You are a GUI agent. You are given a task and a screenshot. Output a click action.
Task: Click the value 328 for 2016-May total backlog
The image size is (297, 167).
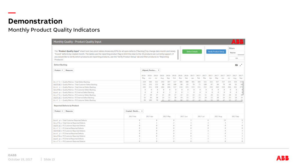[x=144, y=82]
